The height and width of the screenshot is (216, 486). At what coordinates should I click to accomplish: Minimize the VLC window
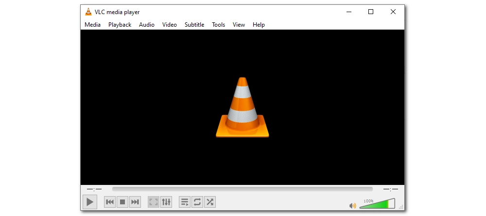pos(349,12)
